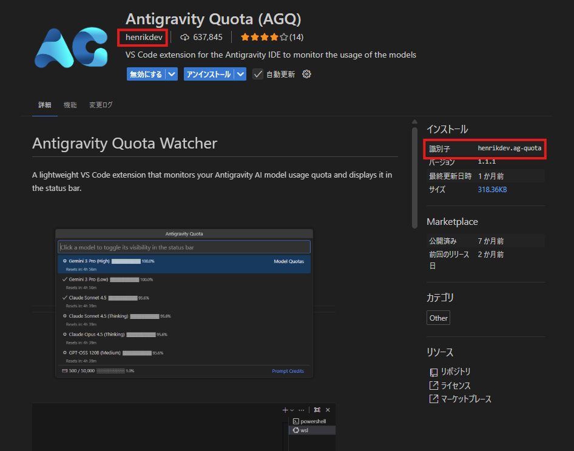Click the Model Quotas label in preview
Screen dimensions: 574x451
click(x=289, y=261)
